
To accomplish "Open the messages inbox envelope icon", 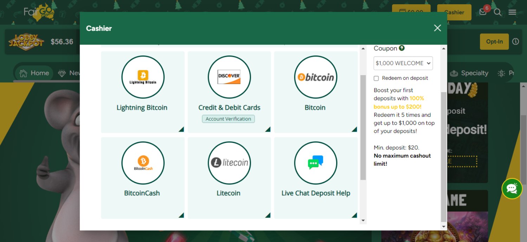I will click(x=483, y=12).
